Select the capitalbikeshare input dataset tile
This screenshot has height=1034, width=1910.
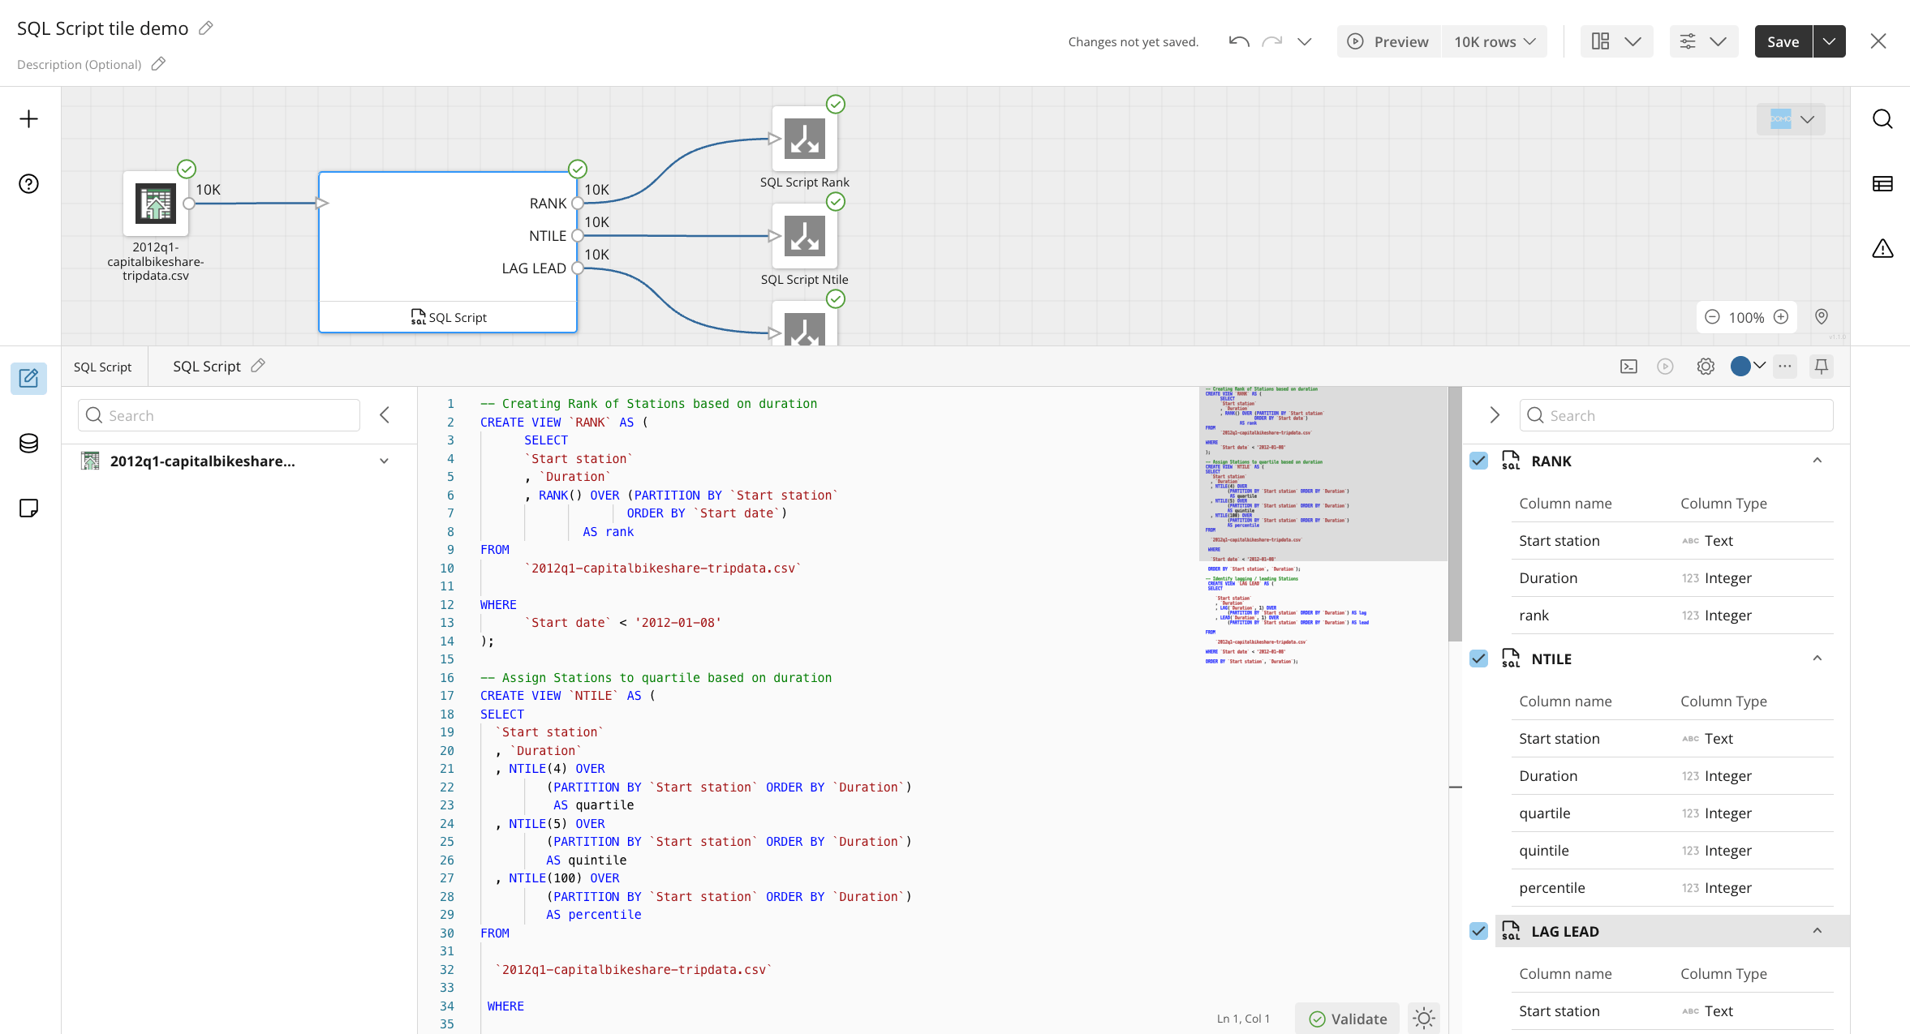(x=156, y=204)
